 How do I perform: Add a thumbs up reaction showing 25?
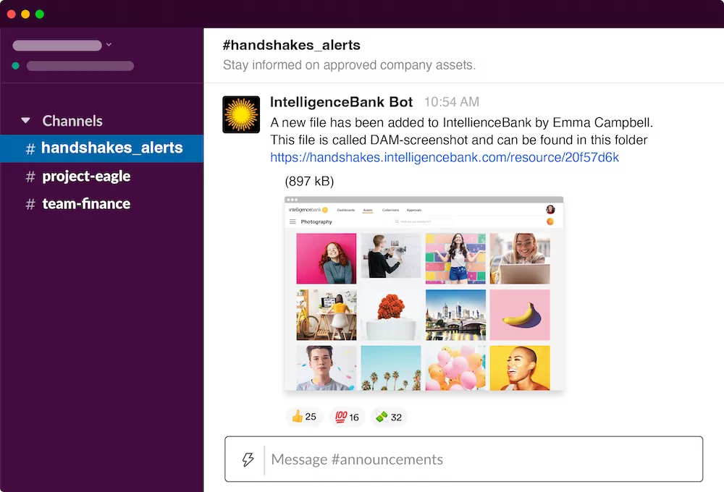pyautogui.click(x=304, y=417)
